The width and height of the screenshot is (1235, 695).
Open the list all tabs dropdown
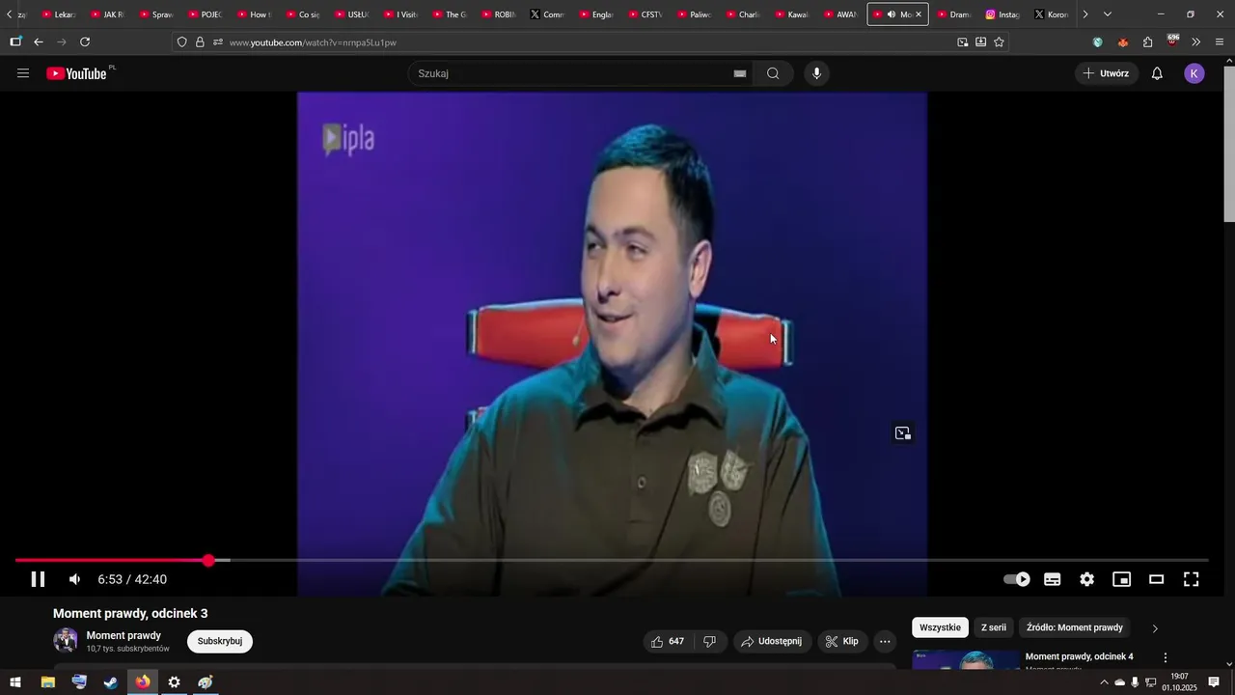[x=1107, y=14]
